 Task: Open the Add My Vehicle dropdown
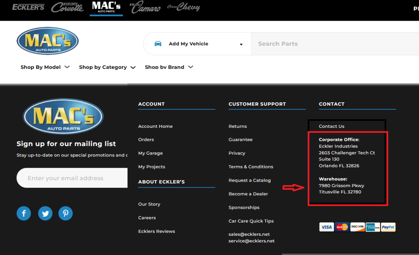pyautogui.click(x=198, y=44)
